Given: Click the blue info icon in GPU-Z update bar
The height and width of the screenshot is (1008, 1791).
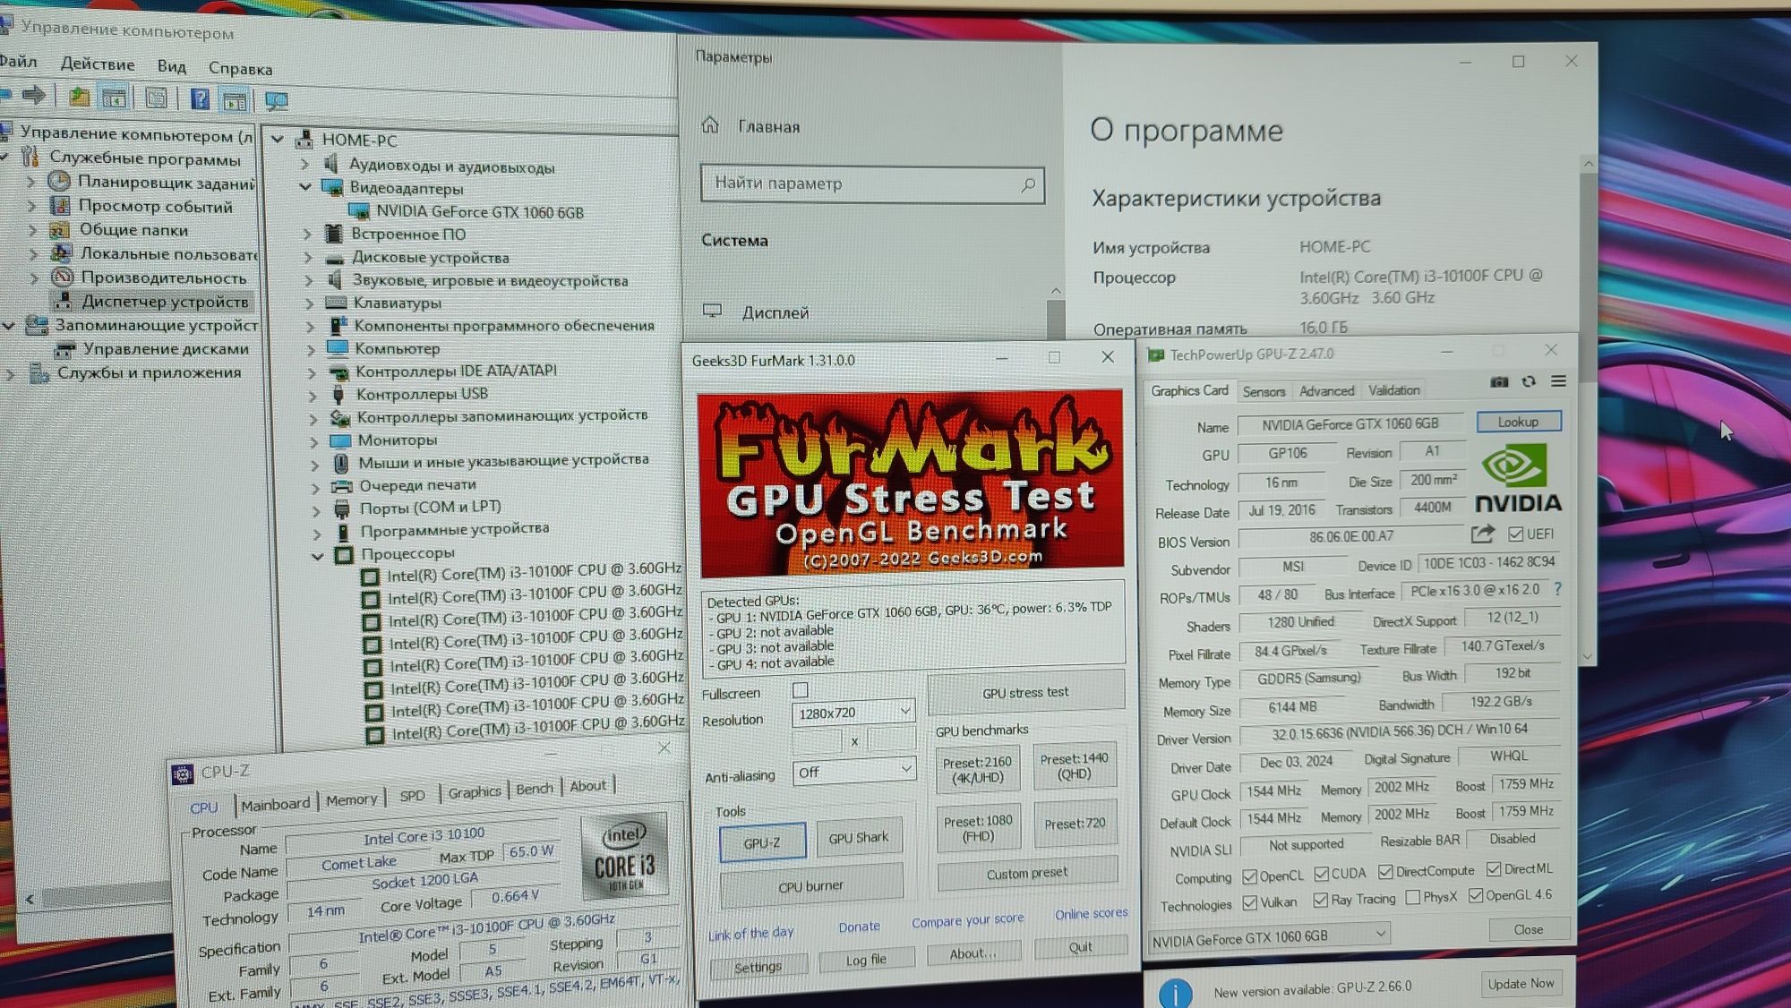Looking at the screenshot, I should click(x=1175, y=993).
